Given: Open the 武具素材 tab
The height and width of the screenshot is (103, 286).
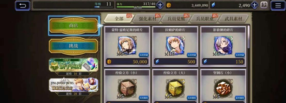Looking at the screenshot, I should (x=233, y=19).
